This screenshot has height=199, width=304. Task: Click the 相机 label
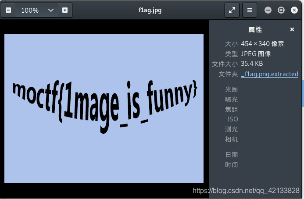pos(231,139)
